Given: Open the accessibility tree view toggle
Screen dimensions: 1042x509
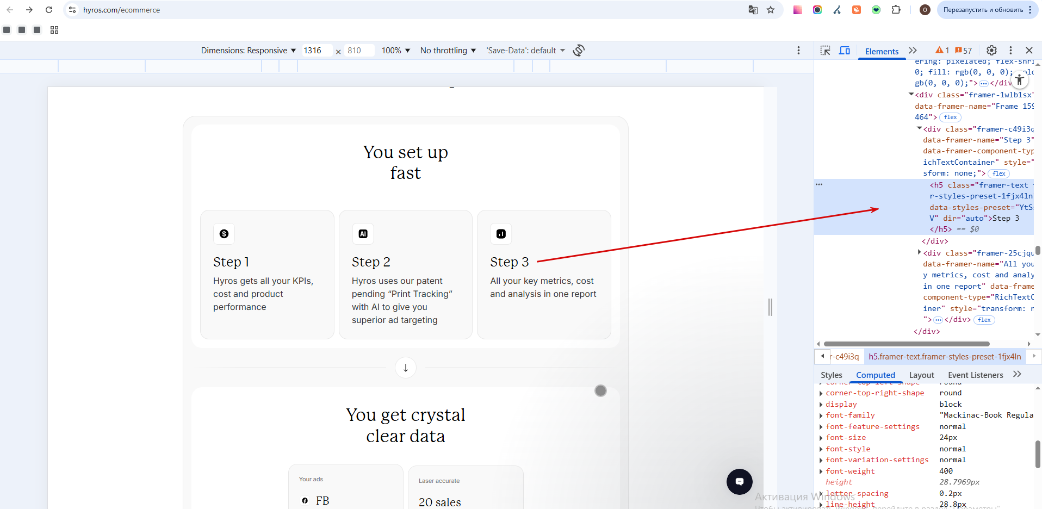Looking at the screenshot, I should [x=1020, y=80].
